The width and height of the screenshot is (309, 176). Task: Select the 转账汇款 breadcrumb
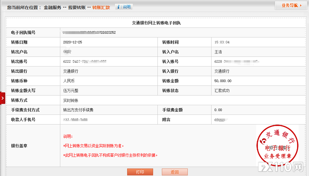pyautogui.click(x=101, y=7)
